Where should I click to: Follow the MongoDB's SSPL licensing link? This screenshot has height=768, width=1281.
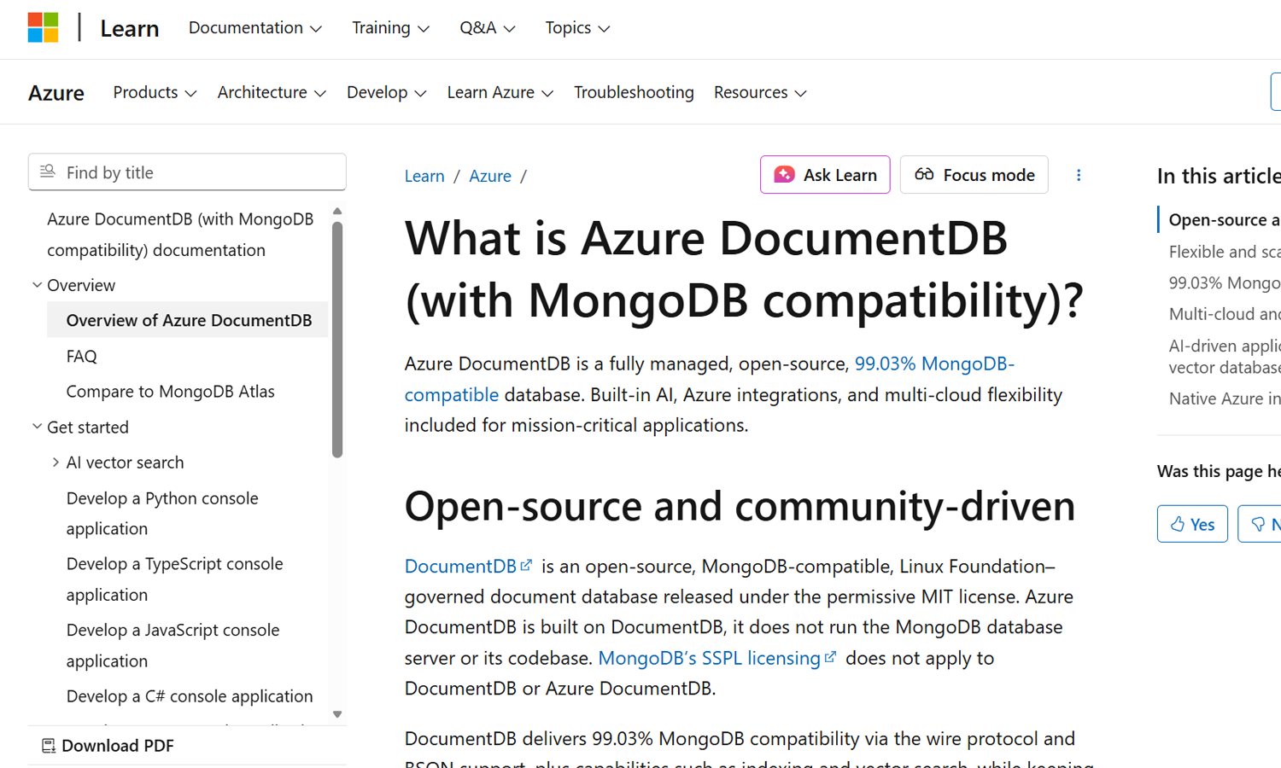pos(709,658)
